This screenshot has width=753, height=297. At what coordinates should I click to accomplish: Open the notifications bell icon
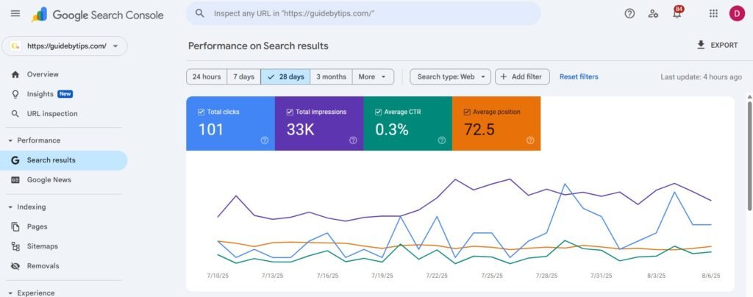click(677, 14)
